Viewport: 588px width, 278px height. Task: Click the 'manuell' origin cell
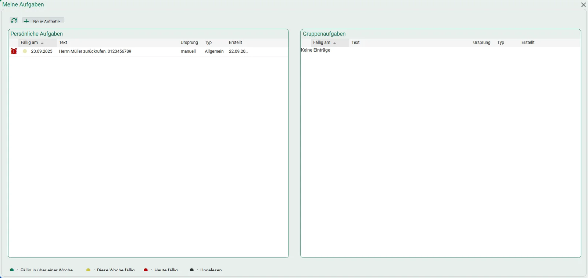188,51
